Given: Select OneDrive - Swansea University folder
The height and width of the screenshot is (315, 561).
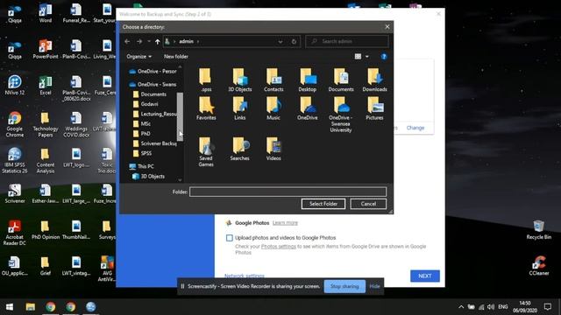Looking at the screenshot, I should point(341,115).
